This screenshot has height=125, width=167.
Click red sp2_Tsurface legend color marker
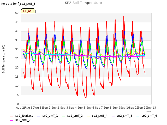[11, 116]
